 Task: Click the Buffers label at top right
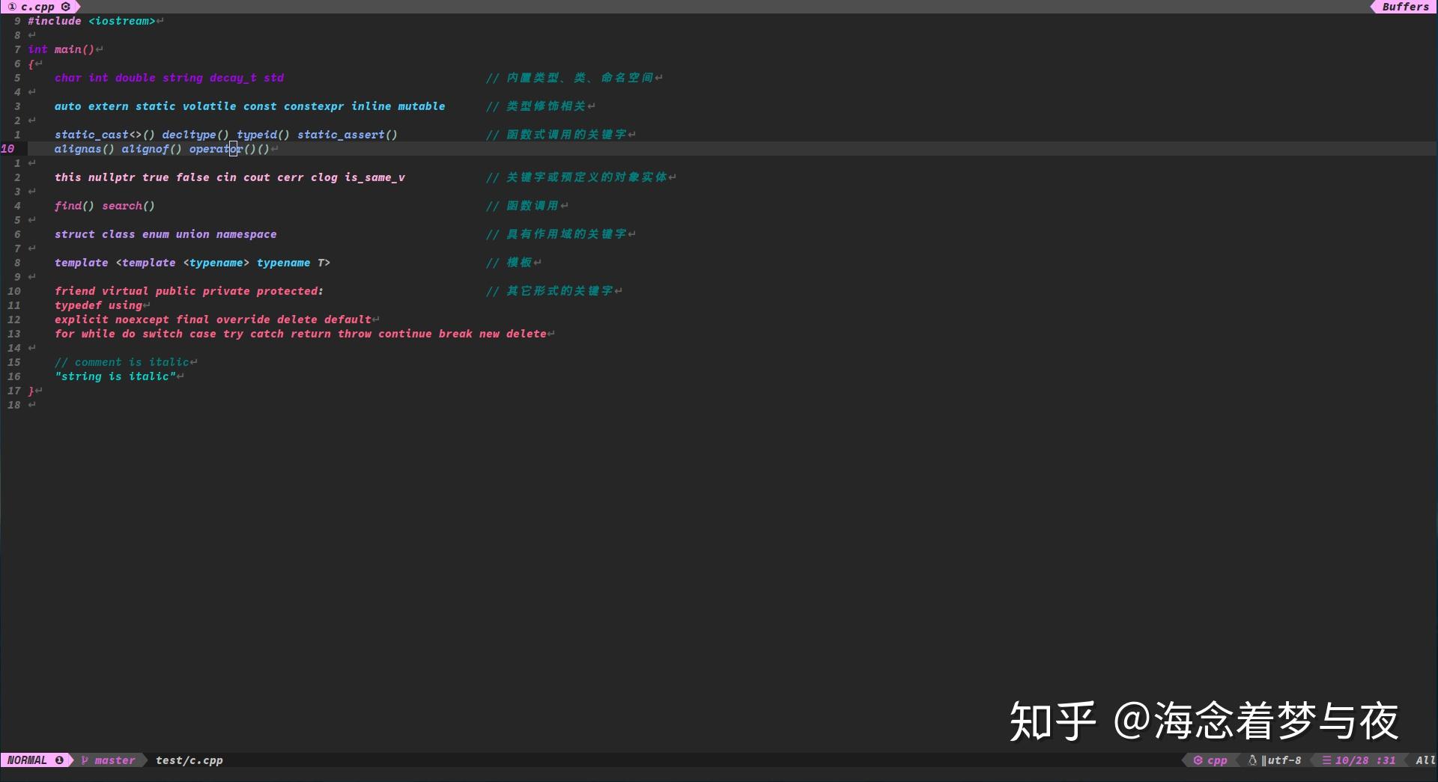pos(1404,7)
